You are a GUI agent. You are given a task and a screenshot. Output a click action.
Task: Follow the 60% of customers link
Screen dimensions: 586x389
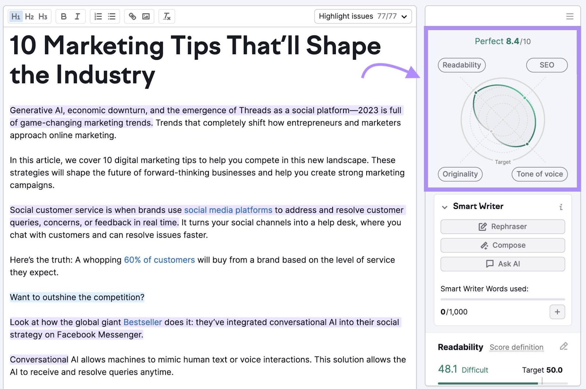(x=159, y=260)
